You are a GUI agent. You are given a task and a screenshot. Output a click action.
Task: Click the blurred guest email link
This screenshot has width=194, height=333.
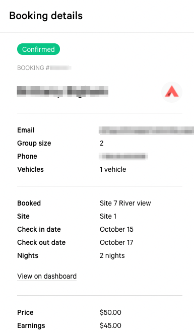[147, 130]
